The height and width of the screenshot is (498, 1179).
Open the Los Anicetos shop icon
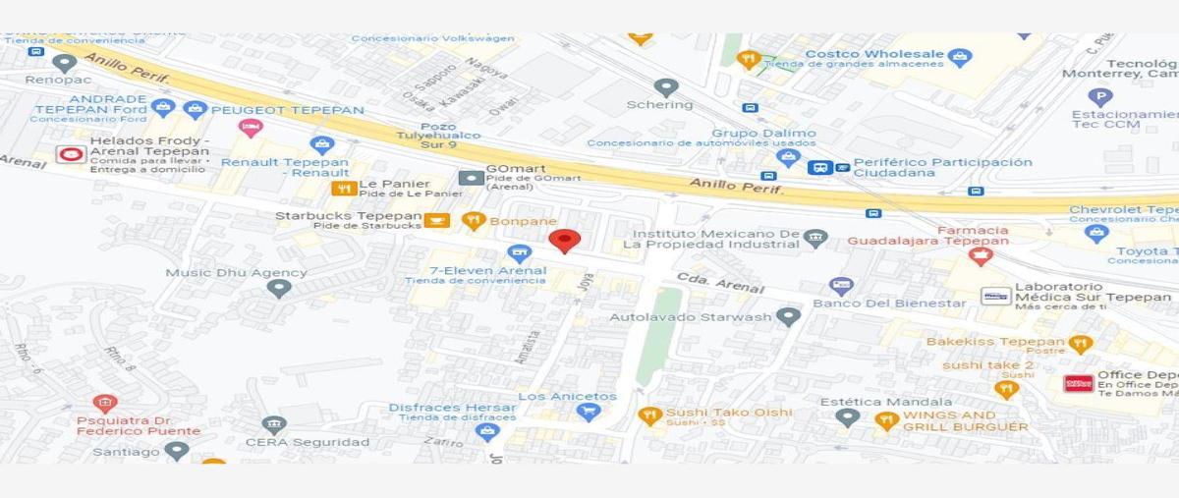(x=588, y=413)
